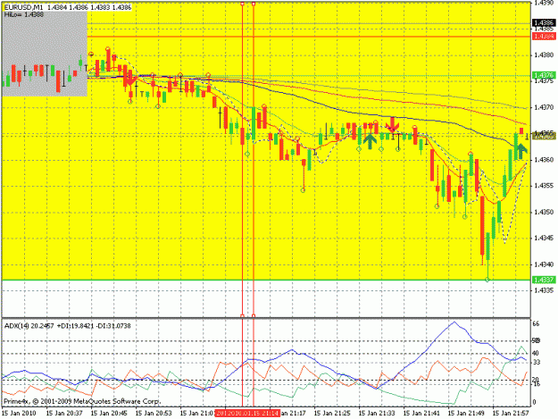Image resolution: width=558 pixels, height=419 pixels.
Task: Click the 1.4370 price axis label
Action: tap(544, 107)
